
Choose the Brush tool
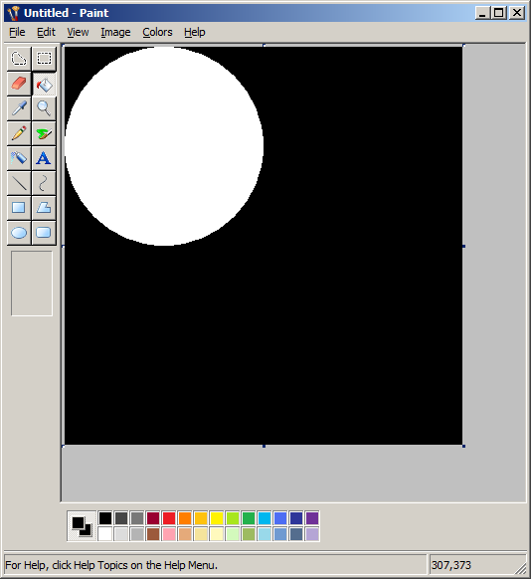44,133
